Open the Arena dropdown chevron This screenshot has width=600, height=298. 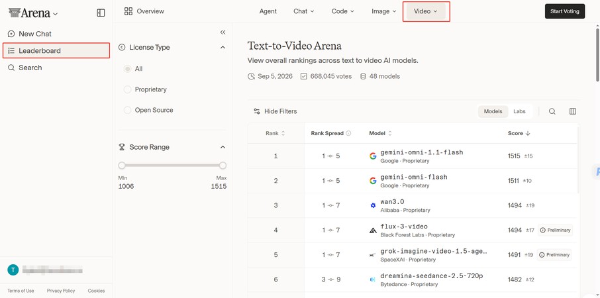[56, 14]
